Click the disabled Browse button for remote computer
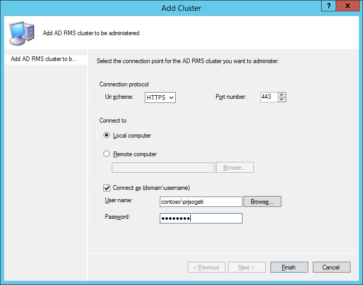 pyautogui.click(x=235, y=168)
